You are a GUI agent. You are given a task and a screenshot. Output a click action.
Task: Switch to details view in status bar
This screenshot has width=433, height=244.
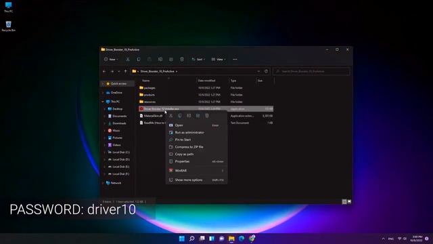tap(344, 202)
